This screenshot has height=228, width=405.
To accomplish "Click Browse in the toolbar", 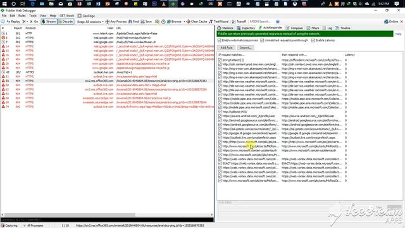I will [x=174, y=22].
